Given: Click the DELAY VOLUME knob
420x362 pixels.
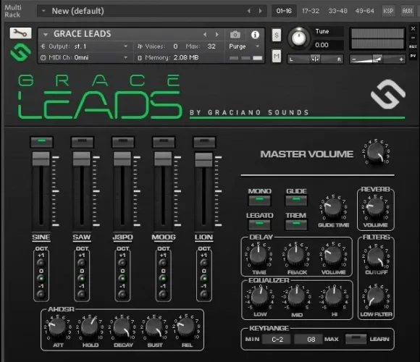Looking at the screenshot, I should coord(333,255).
